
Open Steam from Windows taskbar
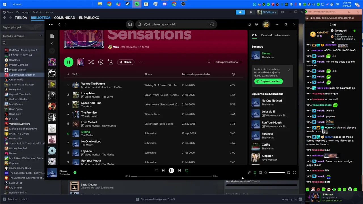(127, 4)
